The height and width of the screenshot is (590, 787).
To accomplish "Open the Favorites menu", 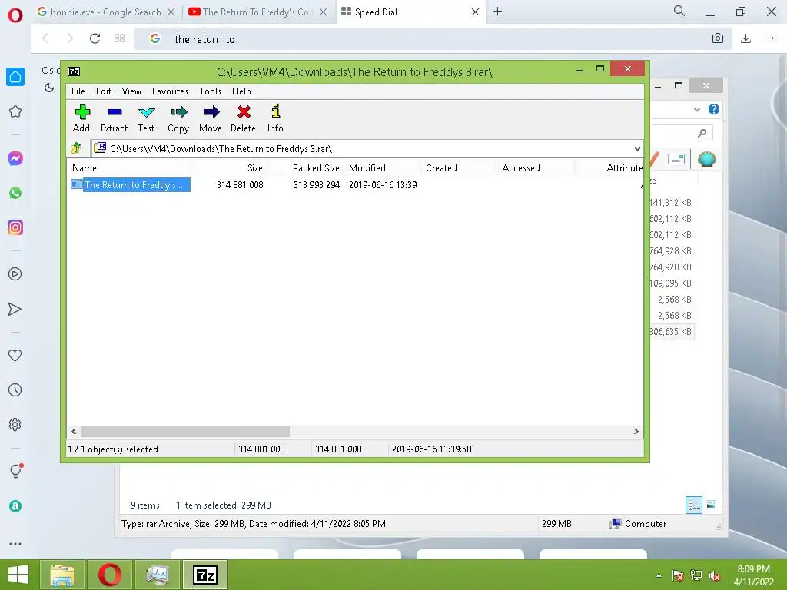I will click(170, 91).
